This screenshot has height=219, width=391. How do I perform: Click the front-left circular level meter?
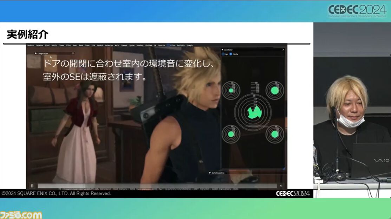231,90
